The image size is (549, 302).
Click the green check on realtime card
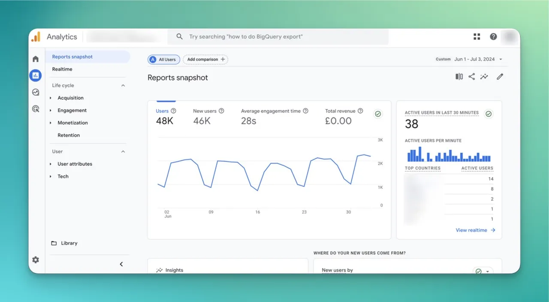[x=489, y=114]
